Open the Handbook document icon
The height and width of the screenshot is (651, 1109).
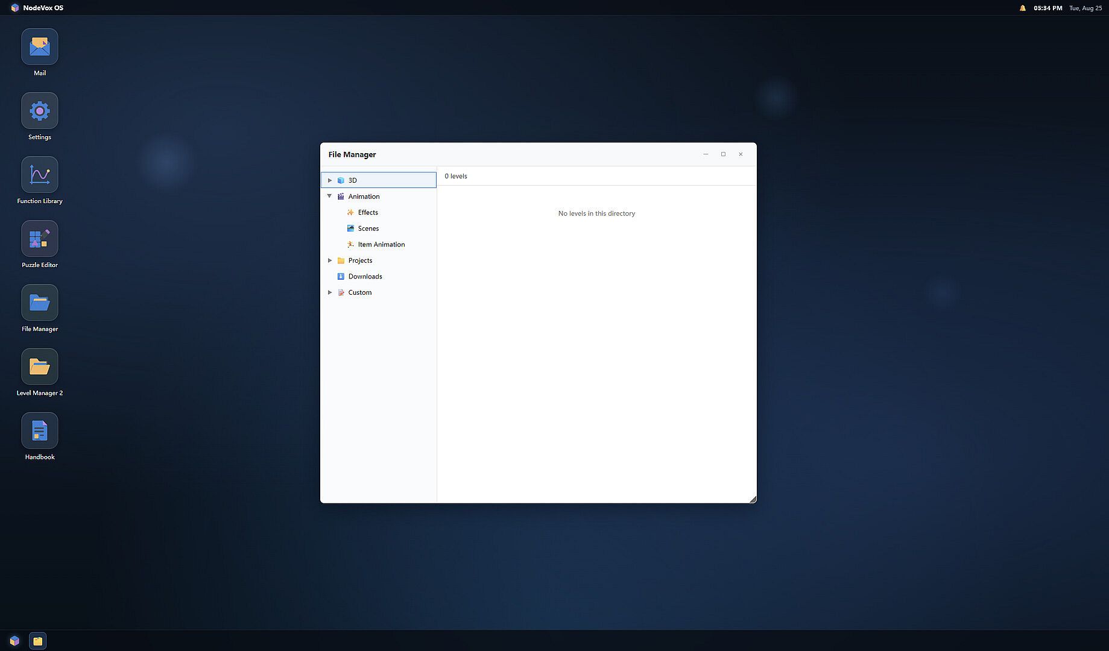[40, 430]
